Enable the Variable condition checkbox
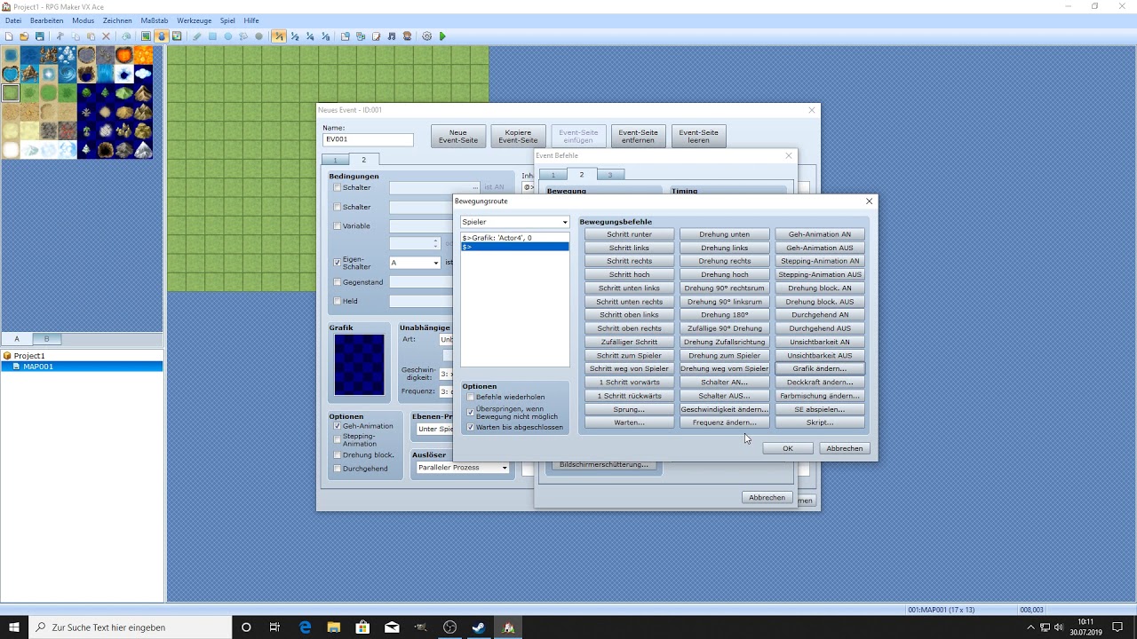Screen dimensions: 1137x639 pyautogui.click(x=338, y=226)
